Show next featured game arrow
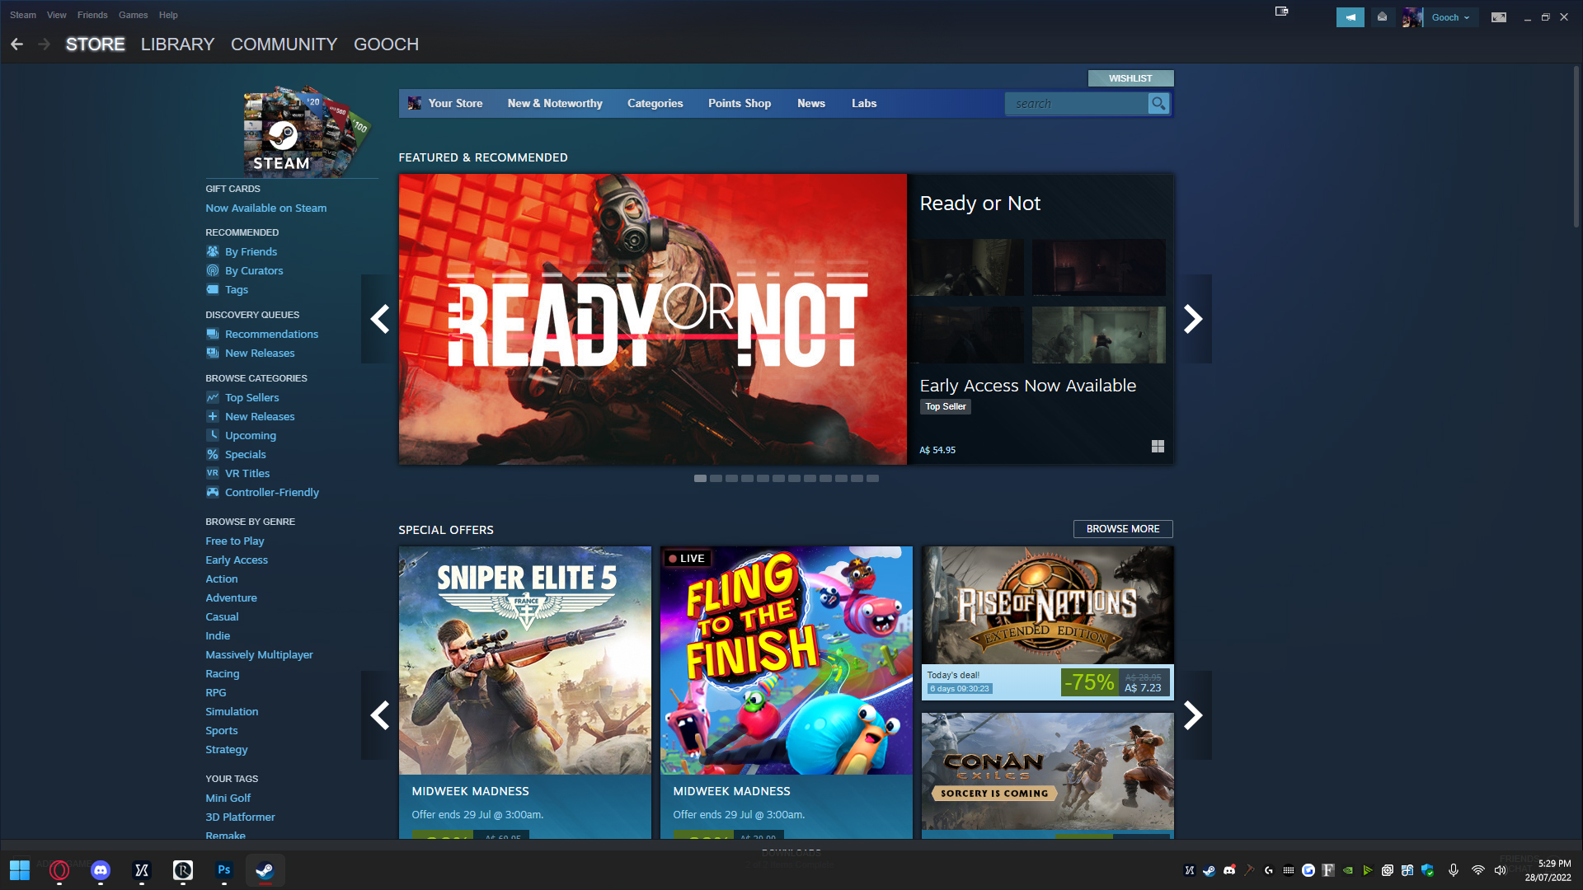Screen dimensions: 1583x890 (x=1193, y=319)
